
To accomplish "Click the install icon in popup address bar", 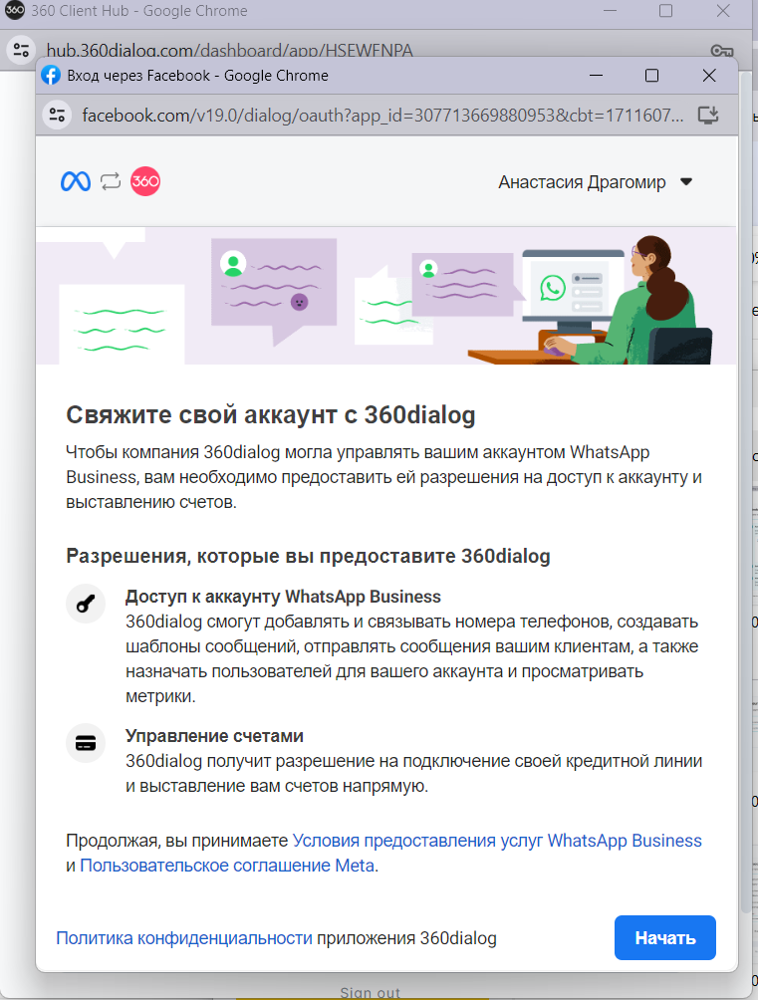I will 708,115.
